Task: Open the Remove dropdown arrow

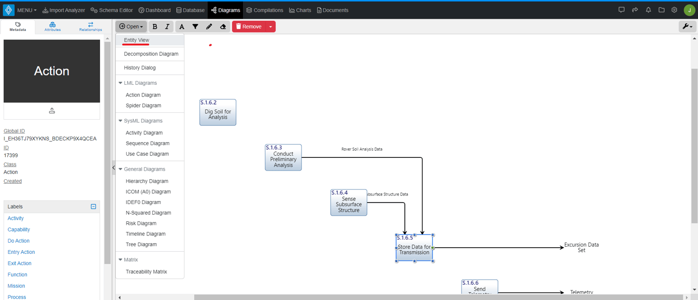Action: (x=270, y=26)
